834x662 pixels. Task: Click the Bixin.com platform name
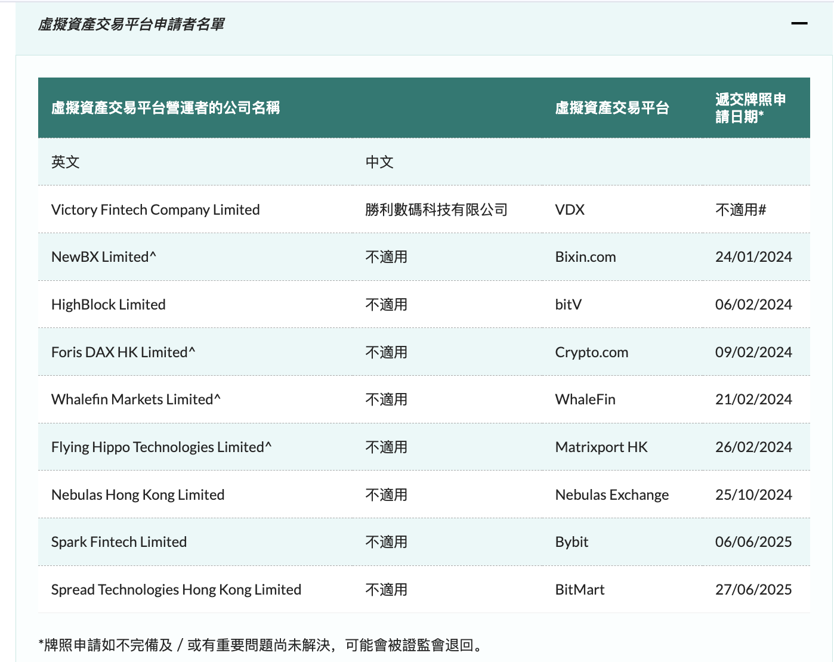click(585, 257)
